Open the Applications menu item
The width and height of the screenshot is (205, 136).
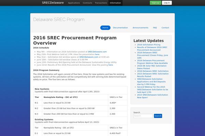pyautogui.click(x=74, y=3)
